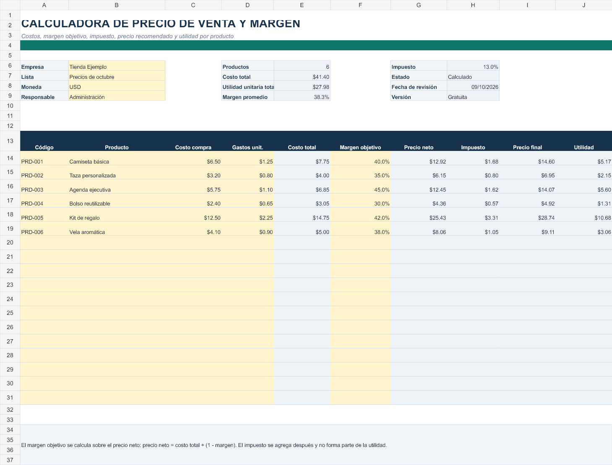This screenshot has height=465, width=612.
Task: Select the tax amount '$1.05' for Vela aromática
Action: pos(473,229)
